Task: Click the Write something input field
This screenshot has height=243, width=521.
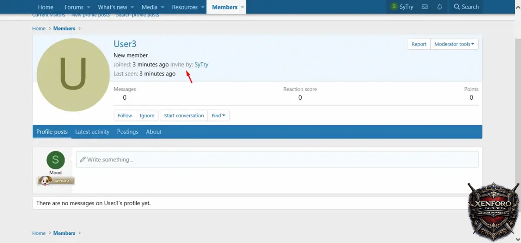Action: (277, 160)
